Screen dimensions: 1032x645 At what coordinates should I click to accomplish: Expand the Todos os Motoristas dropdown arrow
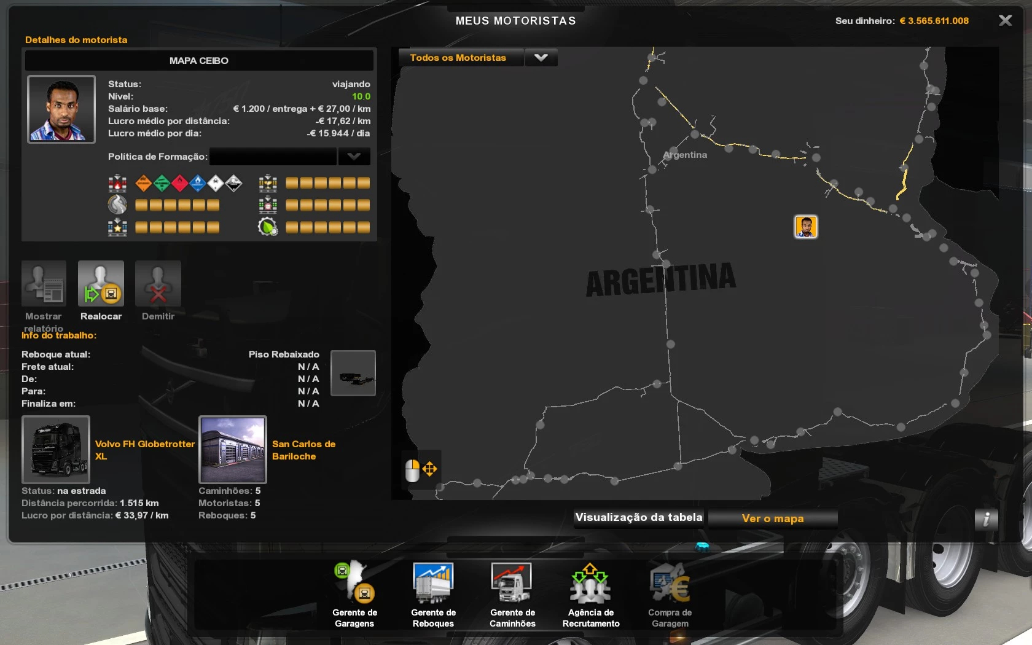point(541,58)
